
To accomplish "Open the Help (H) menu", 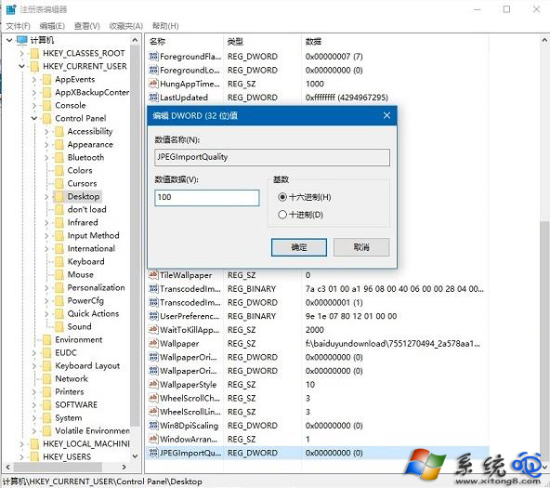I will [x=165, y=26].
